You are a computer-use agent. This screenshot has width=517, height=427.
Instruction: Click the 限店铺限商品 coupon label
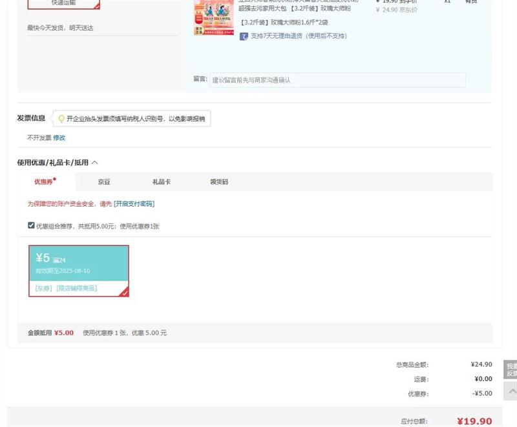[x=76, y=288]
